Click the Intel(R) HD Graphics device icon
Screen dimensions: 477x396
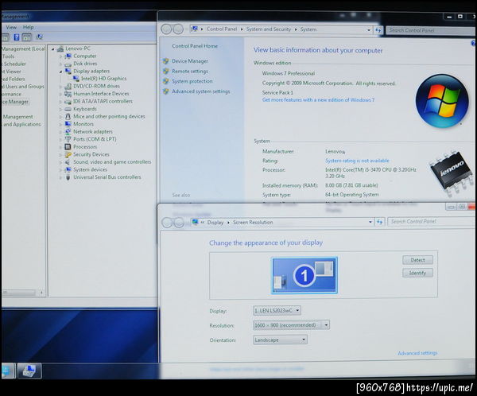click(76, 79)
